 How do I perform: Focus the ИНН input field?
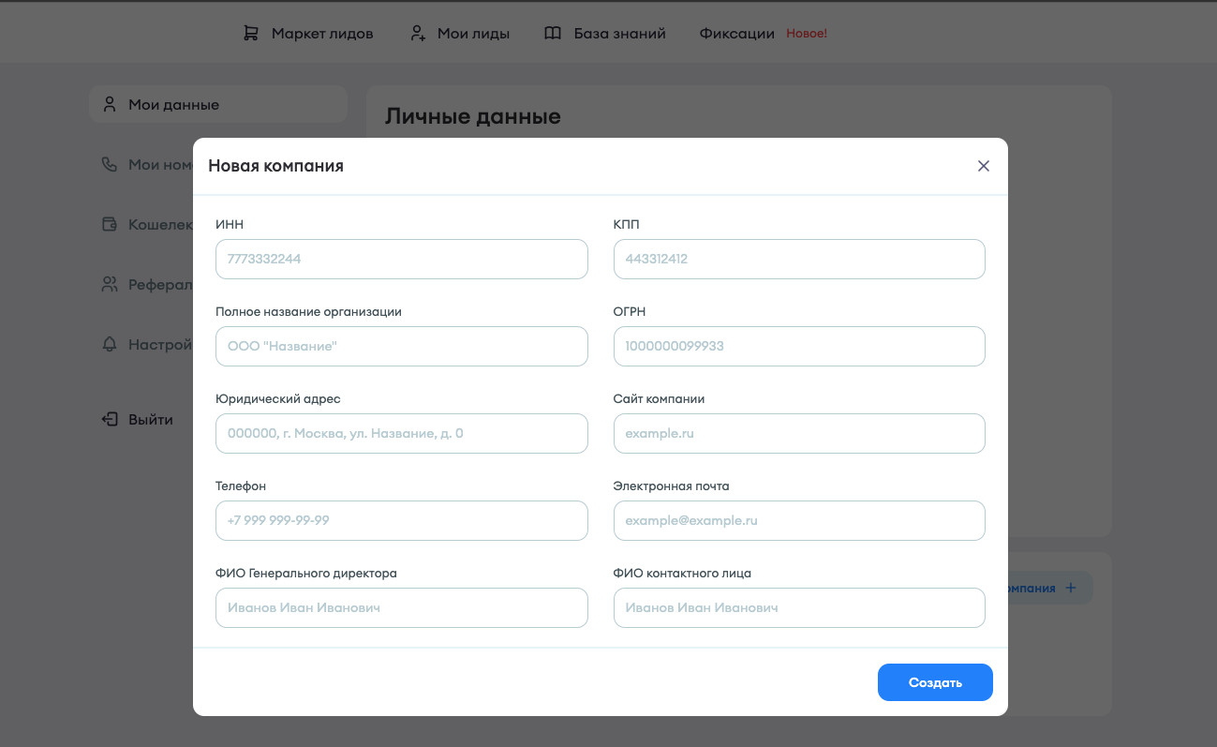[401, 259]
